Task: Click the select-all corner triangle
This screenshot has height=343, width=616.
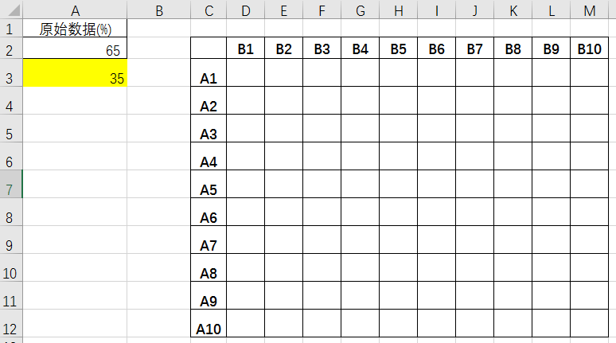Action: (12, 10)
